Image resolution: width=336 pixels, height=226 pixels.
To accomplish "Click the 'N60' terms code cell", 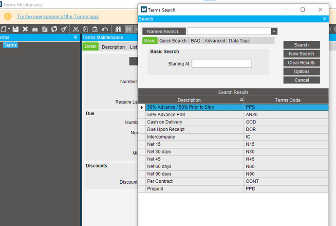I will [286, 167].
